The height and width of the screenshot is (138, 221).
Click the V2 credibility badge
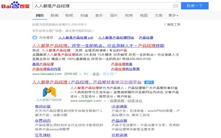point(86,74)
